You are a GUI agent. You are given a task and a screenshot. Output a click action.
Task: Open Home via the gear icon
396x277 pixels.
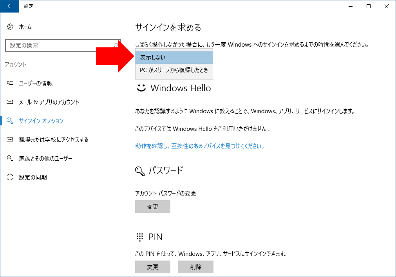coord(10,27)
